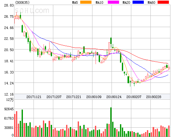Select the MA10 legend label

(x=99, y=2)
